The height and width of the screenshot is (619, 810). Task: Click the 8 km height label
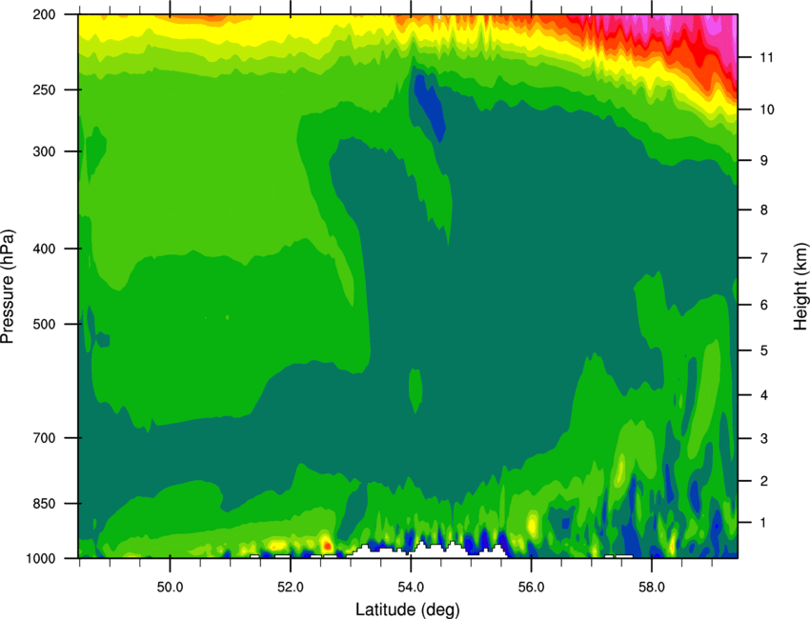tap(764, 210)
